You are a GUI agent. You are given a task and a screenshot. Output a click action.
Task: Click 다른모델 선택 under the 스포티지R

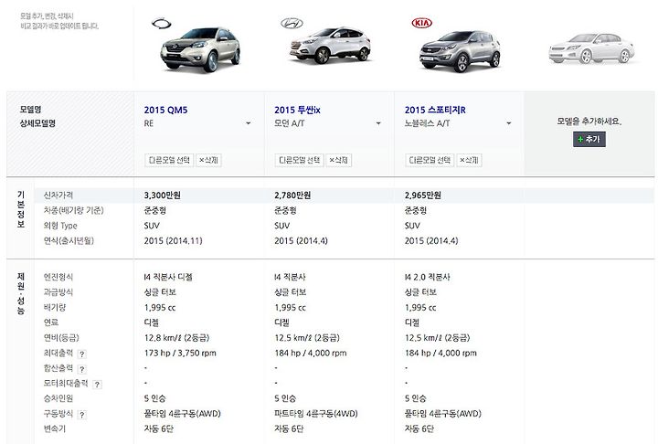(x=430, y=160)
